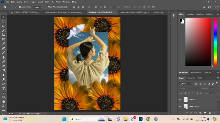Select the Gradient tool

pos(3,70)
